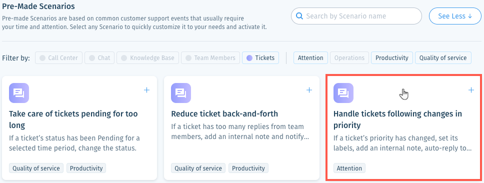Open 'Reduce ticket back-and-forth' scenario title
This screenshot has height=183, width=484.
pyautogui.click(x=224, y=113)
